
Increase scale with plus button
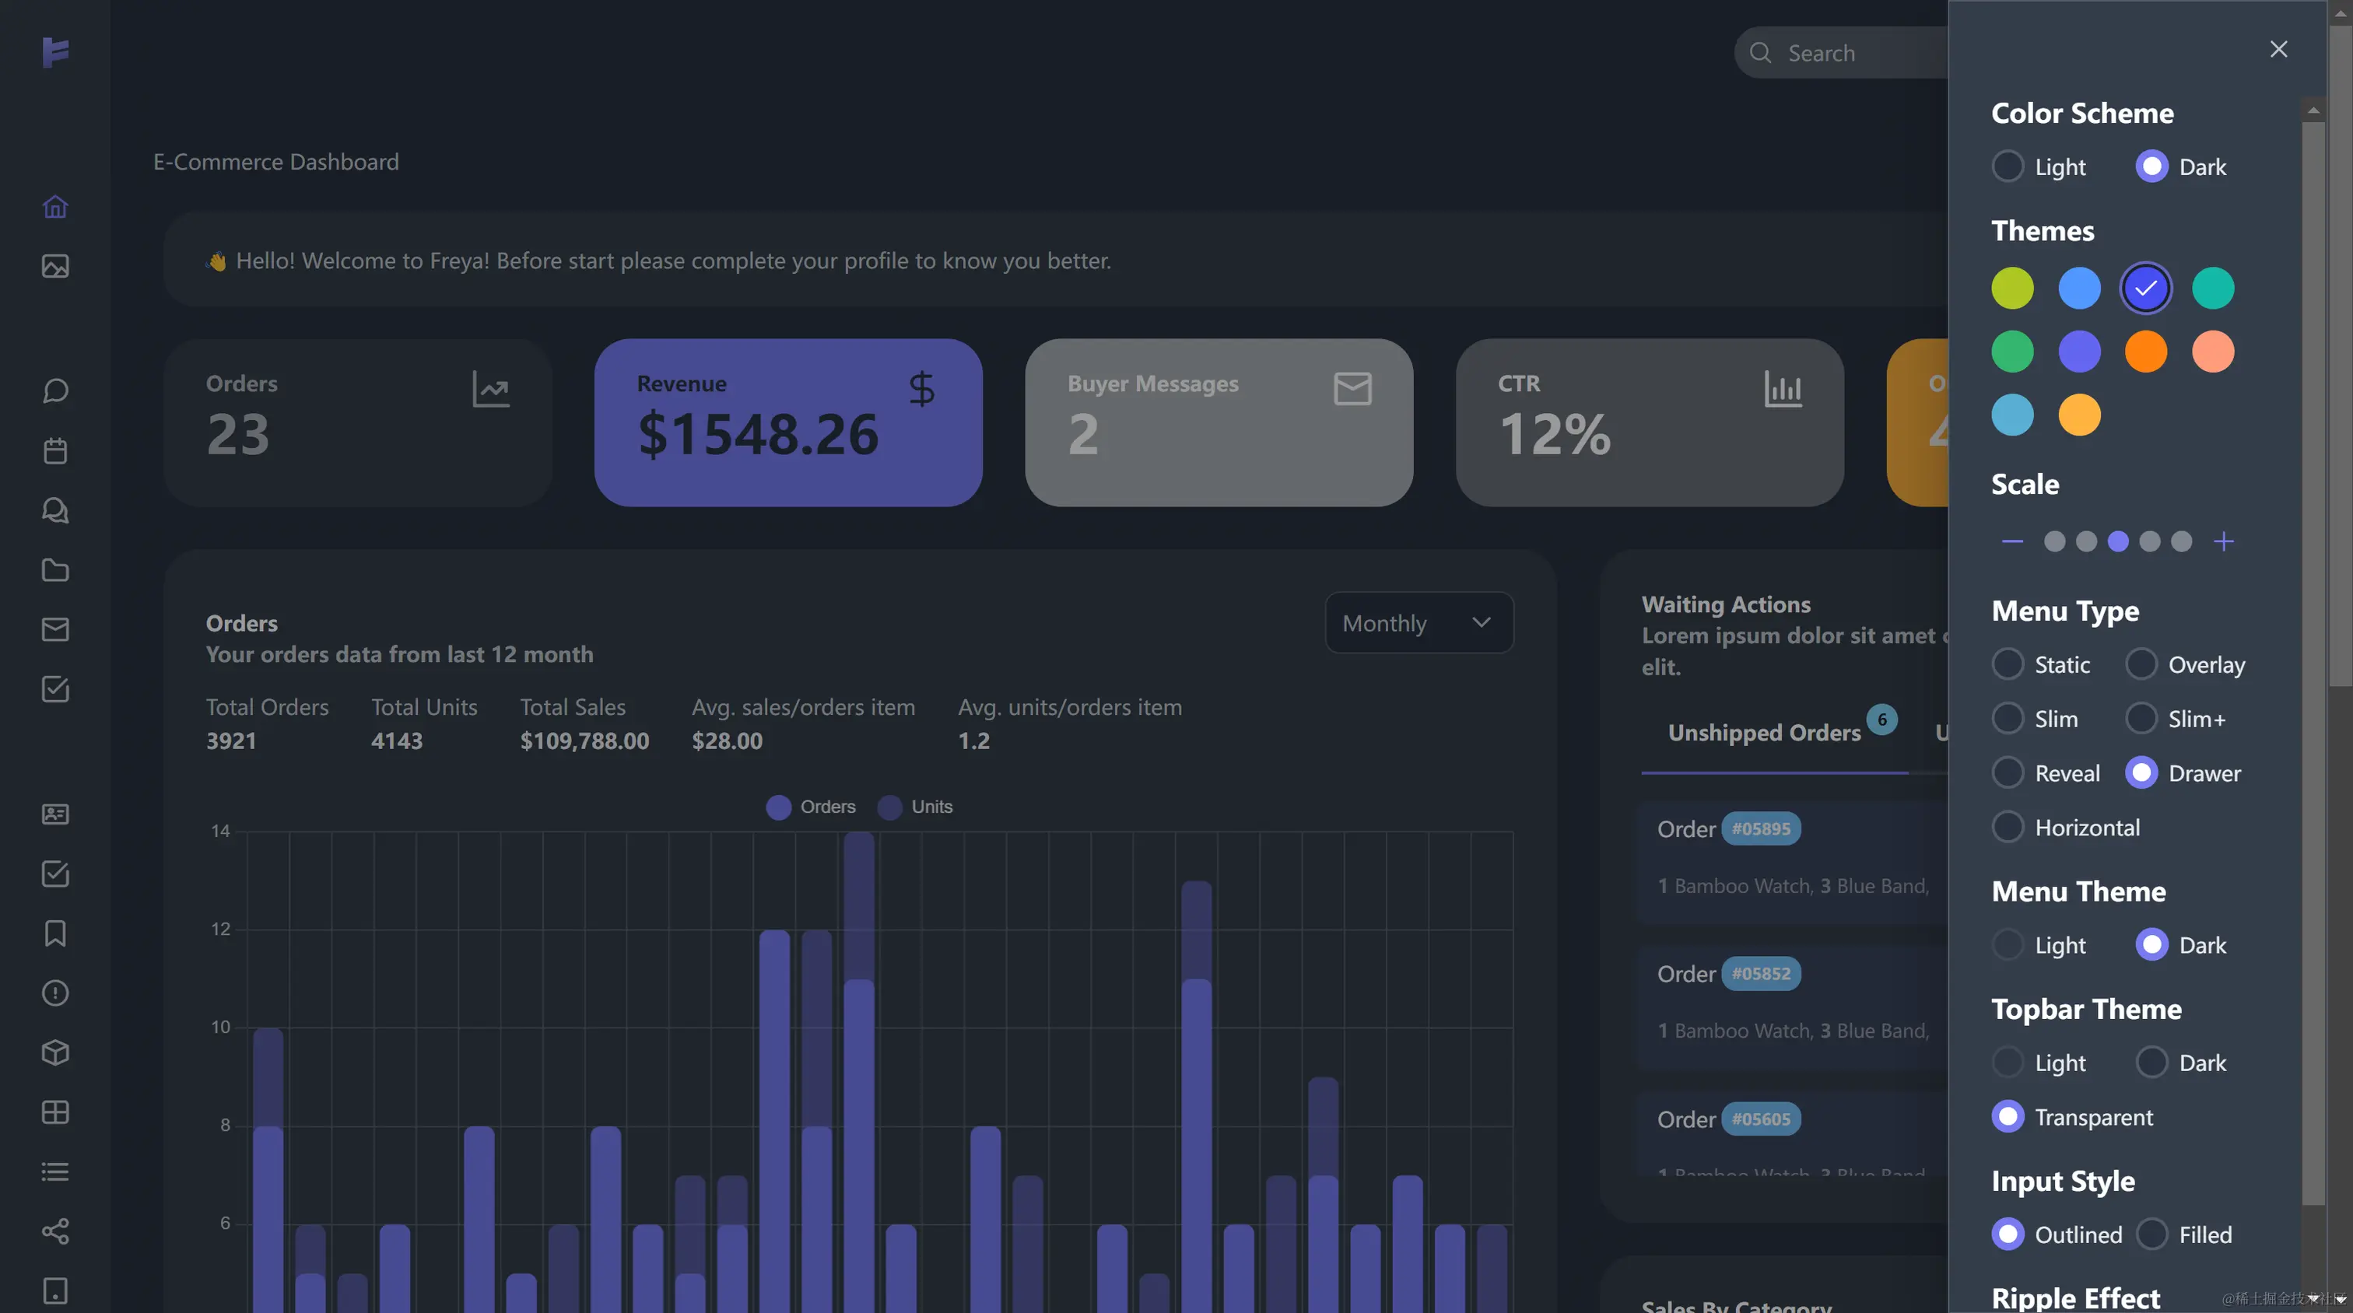click(2223, 541)
